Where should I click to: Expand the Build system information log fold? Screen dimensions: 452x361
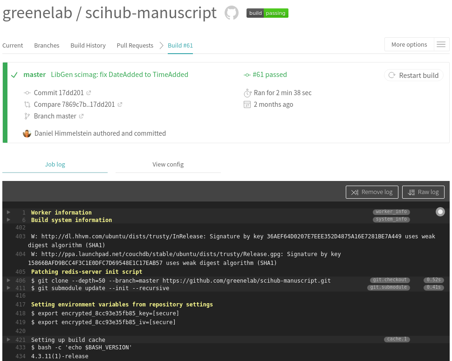(9, 220)
